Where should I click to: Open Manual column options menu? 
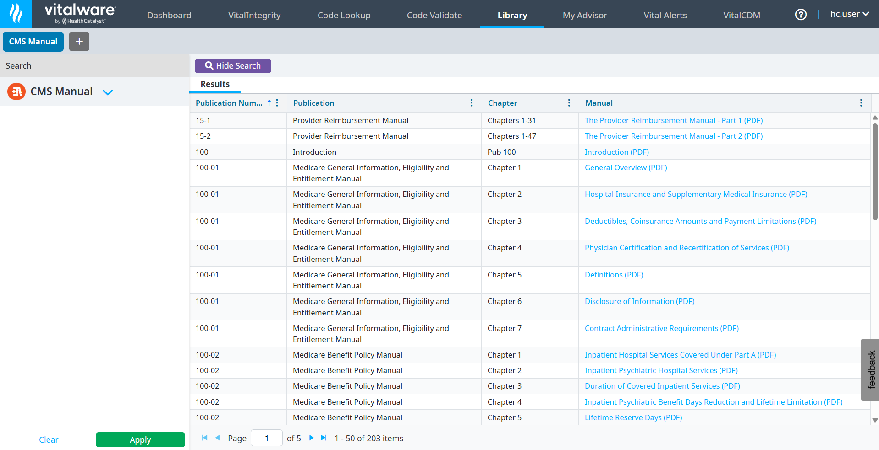pyautogui.click(x=861, y=103)
